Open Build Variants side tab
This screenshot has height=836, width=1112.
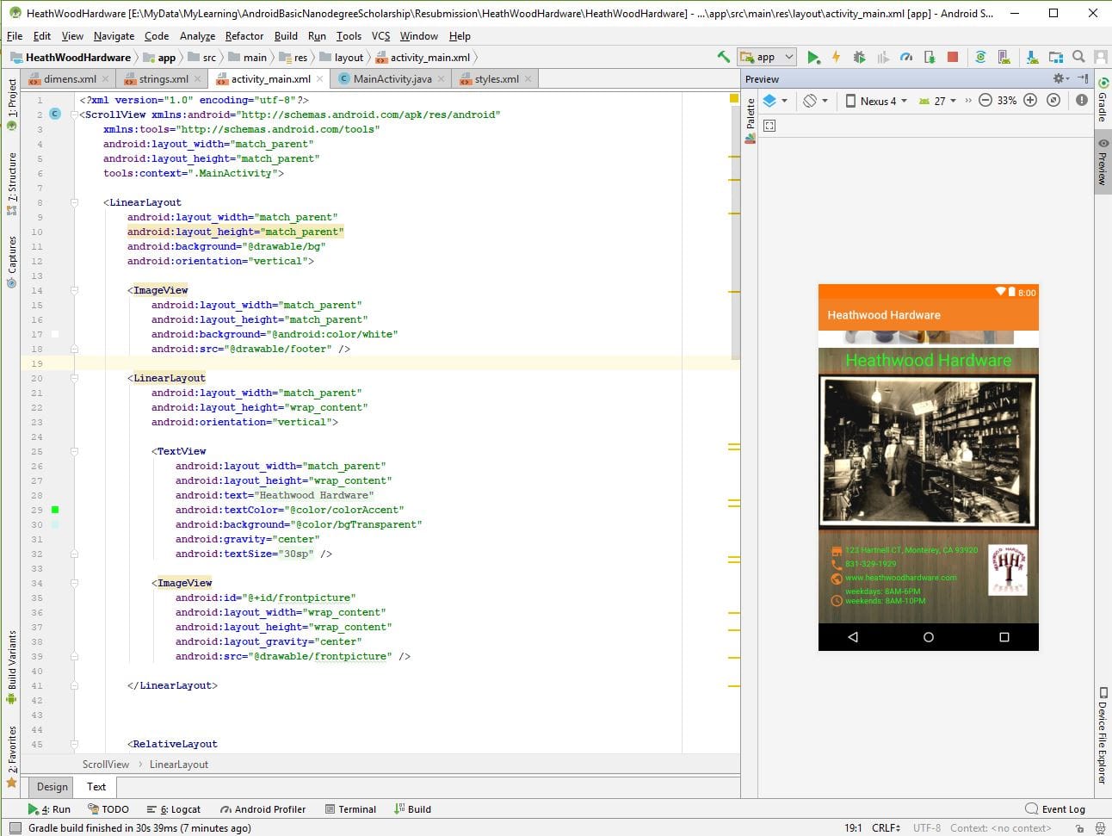tap(11, 667)
